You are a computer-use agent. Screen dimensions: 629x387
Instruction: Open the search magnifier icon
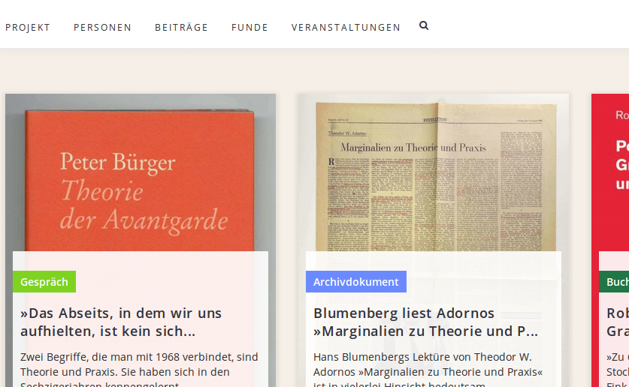click(x=424, y=26)
